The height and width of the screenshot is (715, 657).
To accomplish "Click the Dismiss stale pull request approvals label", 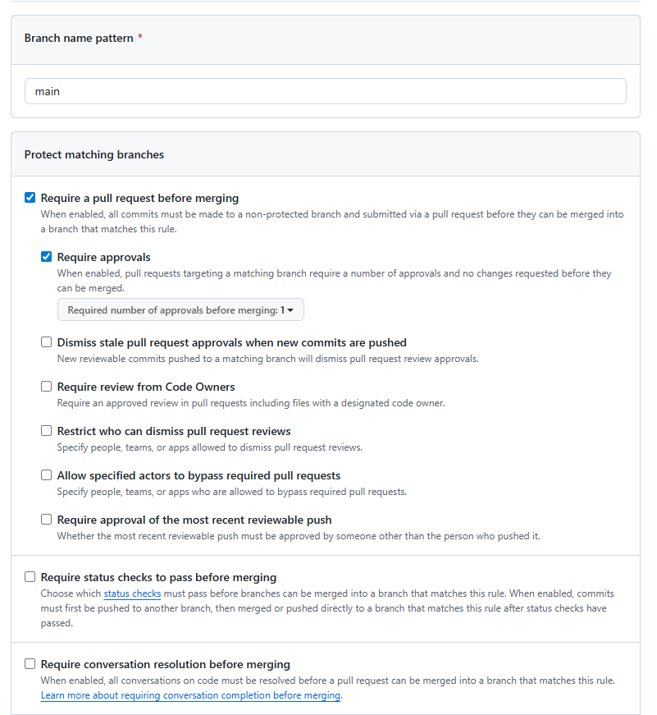I will coord(231,342).
